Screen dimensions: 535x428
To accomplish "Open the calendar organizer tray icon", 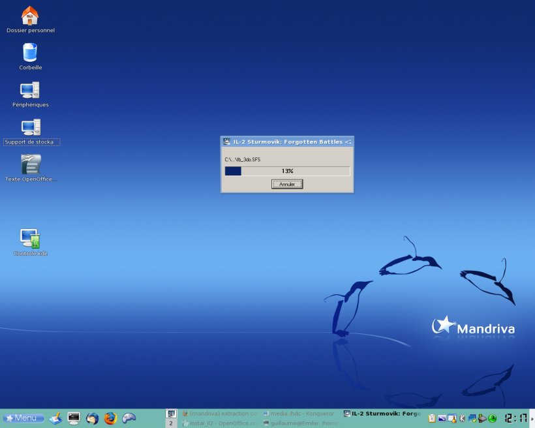I will 452,418.
